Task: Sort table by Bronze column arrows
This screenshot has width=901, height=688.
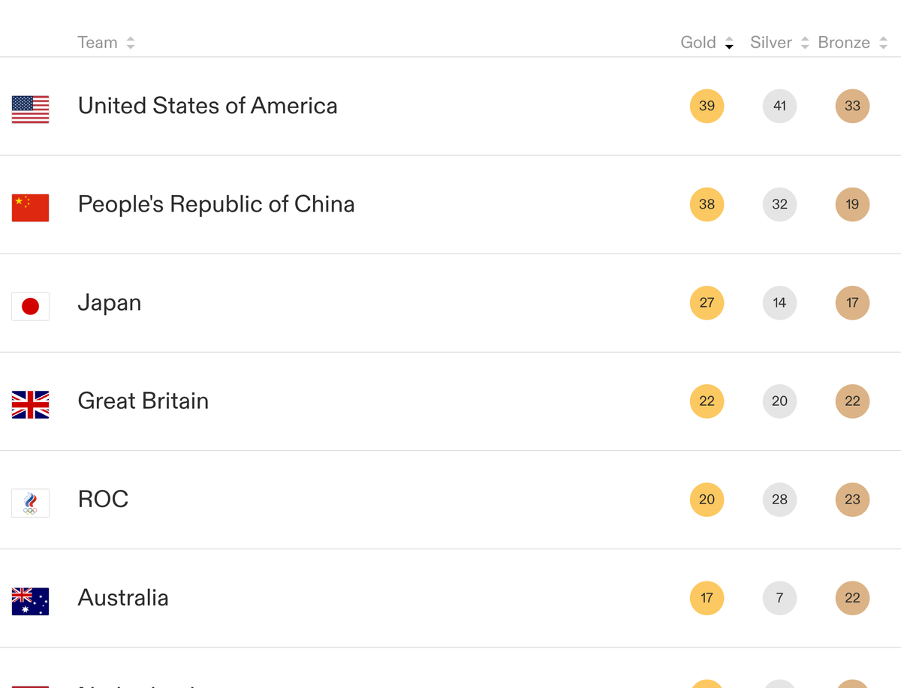Action: (883, 44)
